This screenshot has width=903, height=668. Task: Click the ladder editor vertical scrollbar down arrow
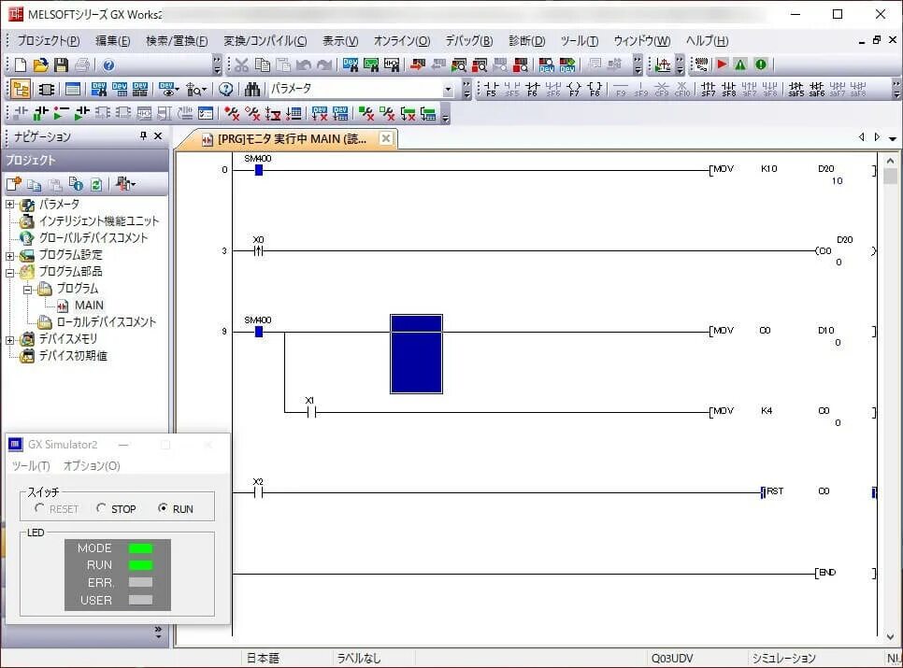coord(890,636)
